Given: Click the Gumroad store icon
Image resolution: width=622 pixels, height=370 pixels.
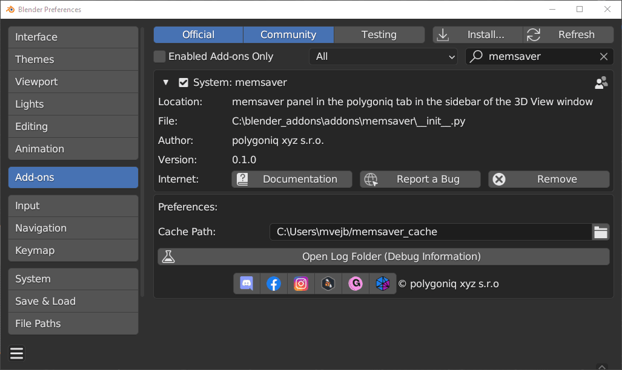Looking at the screenshot, I should pyautogui.click(x=356, y=283).
